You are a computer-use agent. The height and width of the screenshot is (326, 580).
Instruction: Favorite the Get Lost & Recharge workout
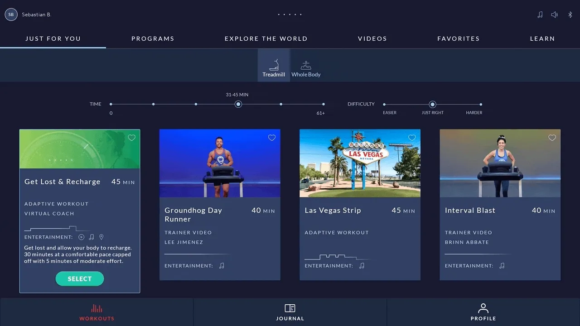[x=131, y=138]
